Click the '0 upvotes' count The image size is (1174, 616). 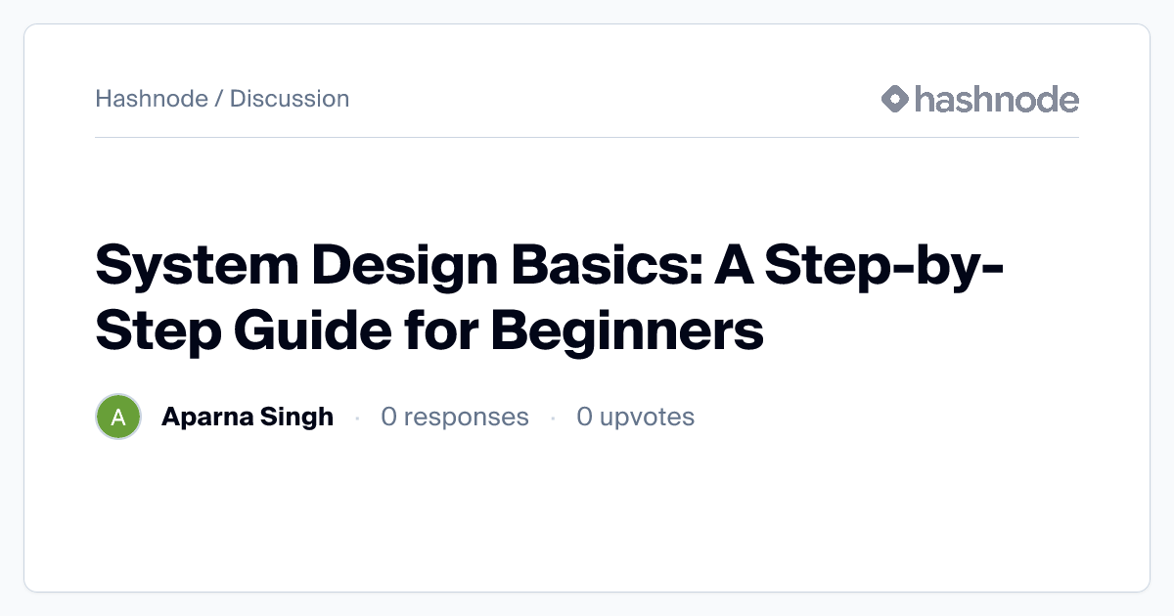[x=635, y=418]
